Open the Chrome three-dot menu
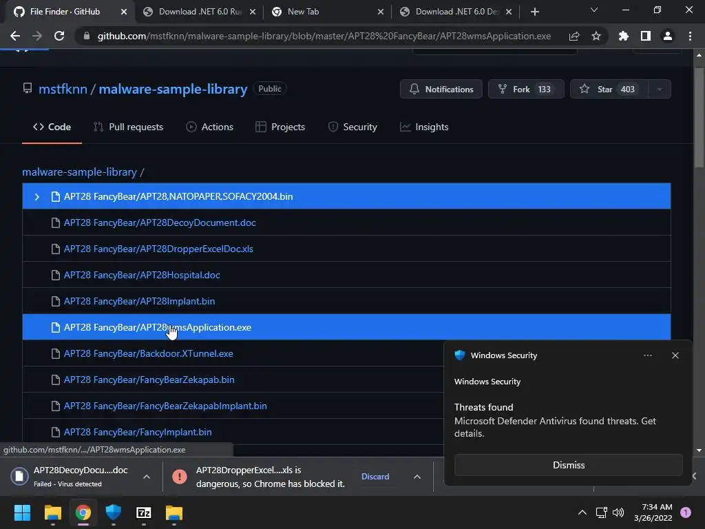This screenshot has width=705, height=529. (690, 36)
